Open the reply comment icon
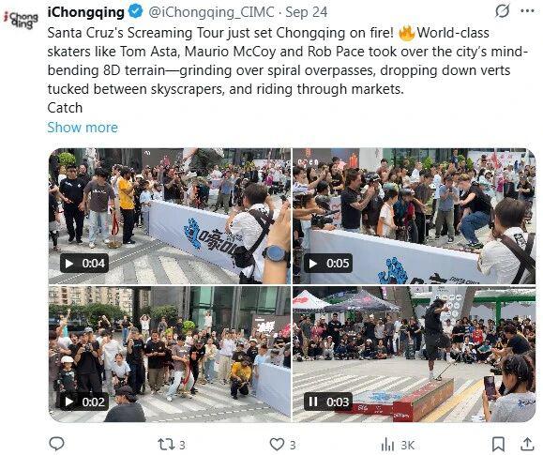The image size is (543, 455). 56,444
